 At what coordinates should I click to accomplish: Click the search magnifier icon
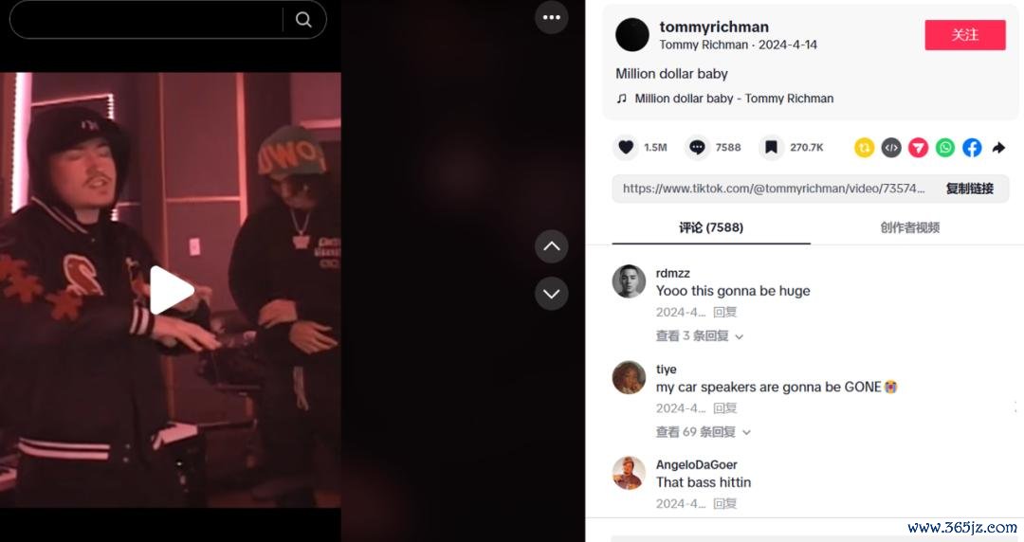[x=303, y=20]
